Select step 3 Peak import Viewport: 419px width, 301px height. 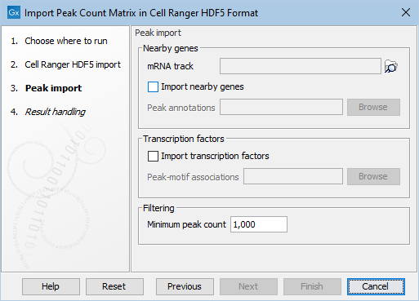pyautogui.click(x=46, y=88)
